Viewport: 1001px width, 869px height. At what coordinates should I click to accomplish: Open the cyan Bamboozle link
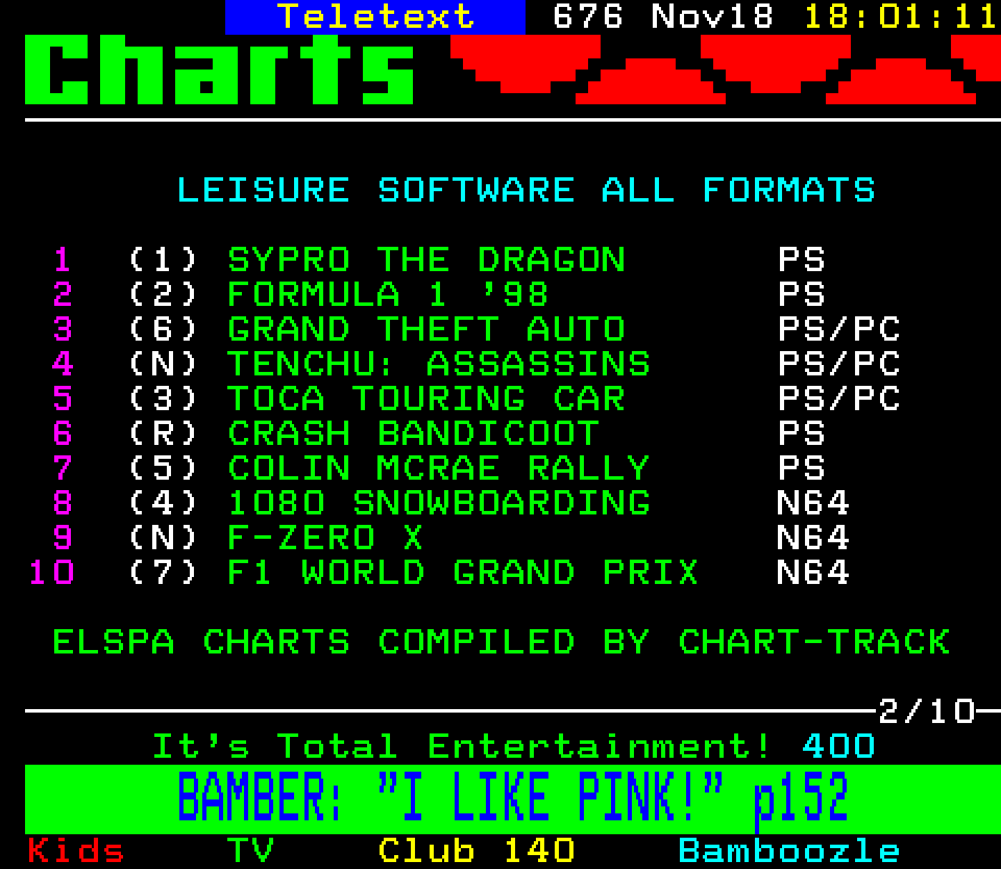(x=789, y=851)
